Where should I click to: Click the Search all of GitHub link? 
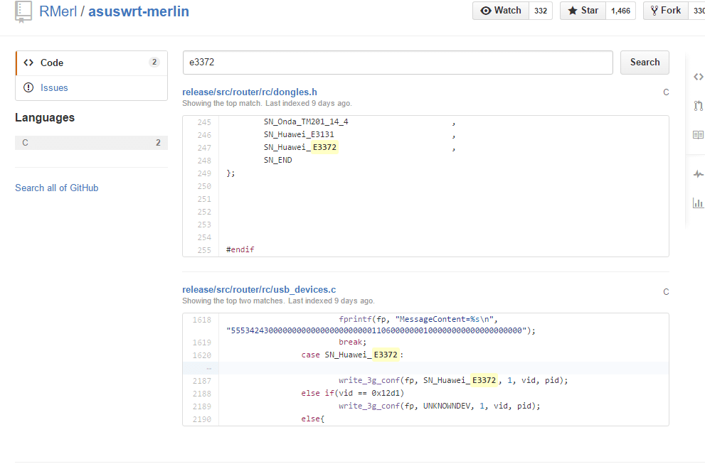[57, 188]
